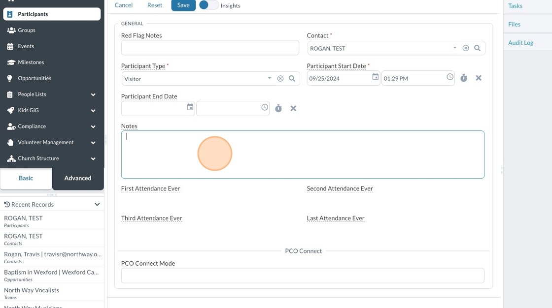Clear the Participant Type value
552x308 pixels.
pos(280,79)
